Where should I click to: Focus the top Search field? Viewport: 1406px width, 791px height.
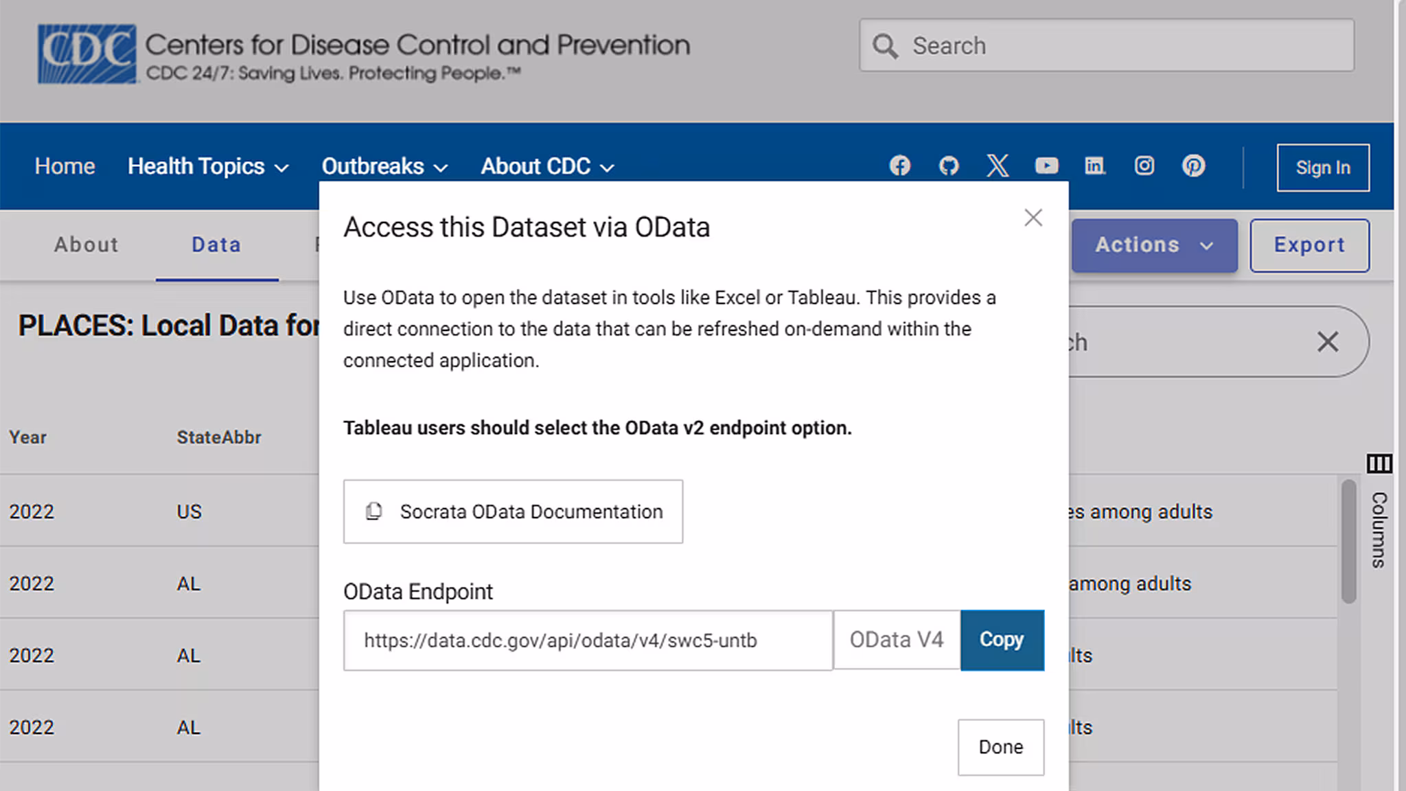tap(1107, 45)
